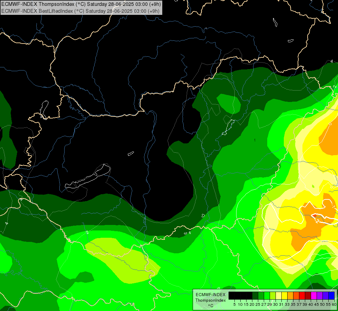This screenshot has width=338, height=311.
Task: Select the dark red 39-40 legend swatch
Action: pyautogui.click(x=308, y=295)
